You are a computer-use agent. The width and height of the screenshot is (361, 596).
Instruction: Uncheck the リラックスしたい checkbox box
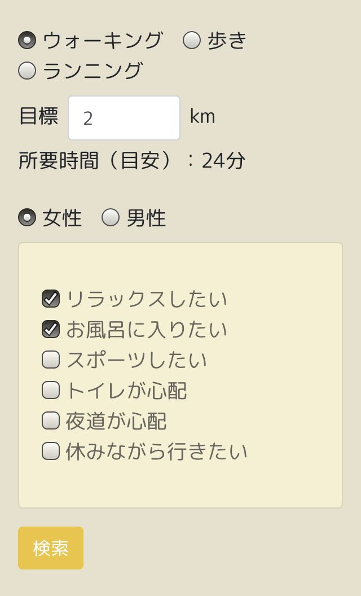[x=51, y=299]
